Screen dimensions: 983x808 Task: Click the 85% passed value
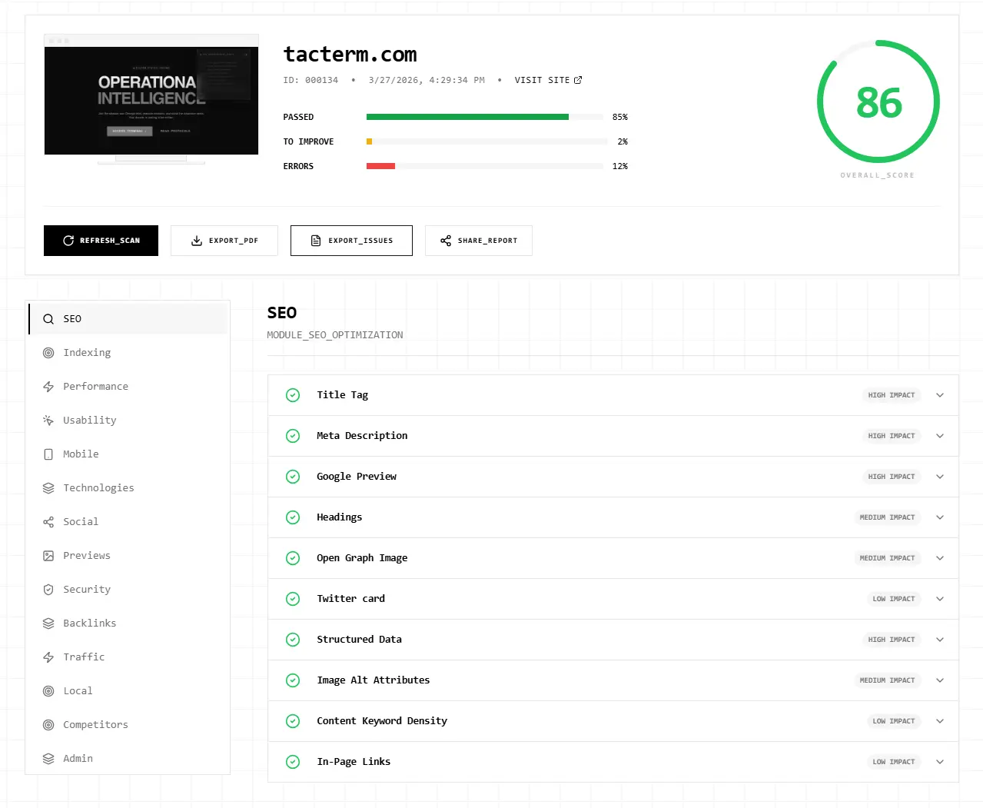tap(620, 117)
